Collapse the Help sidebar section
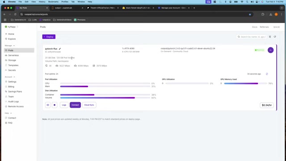Screen dimensions: 286x161 8,113
